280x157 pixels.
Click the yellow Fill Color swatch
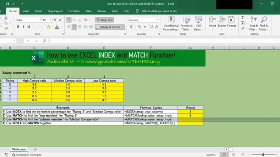[x=48, y=27]
